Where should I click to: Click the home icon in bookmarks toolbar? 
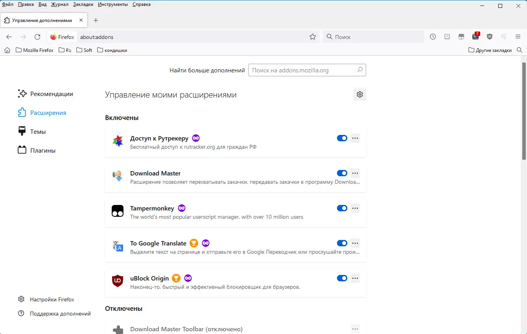click(x=7, y=50)
